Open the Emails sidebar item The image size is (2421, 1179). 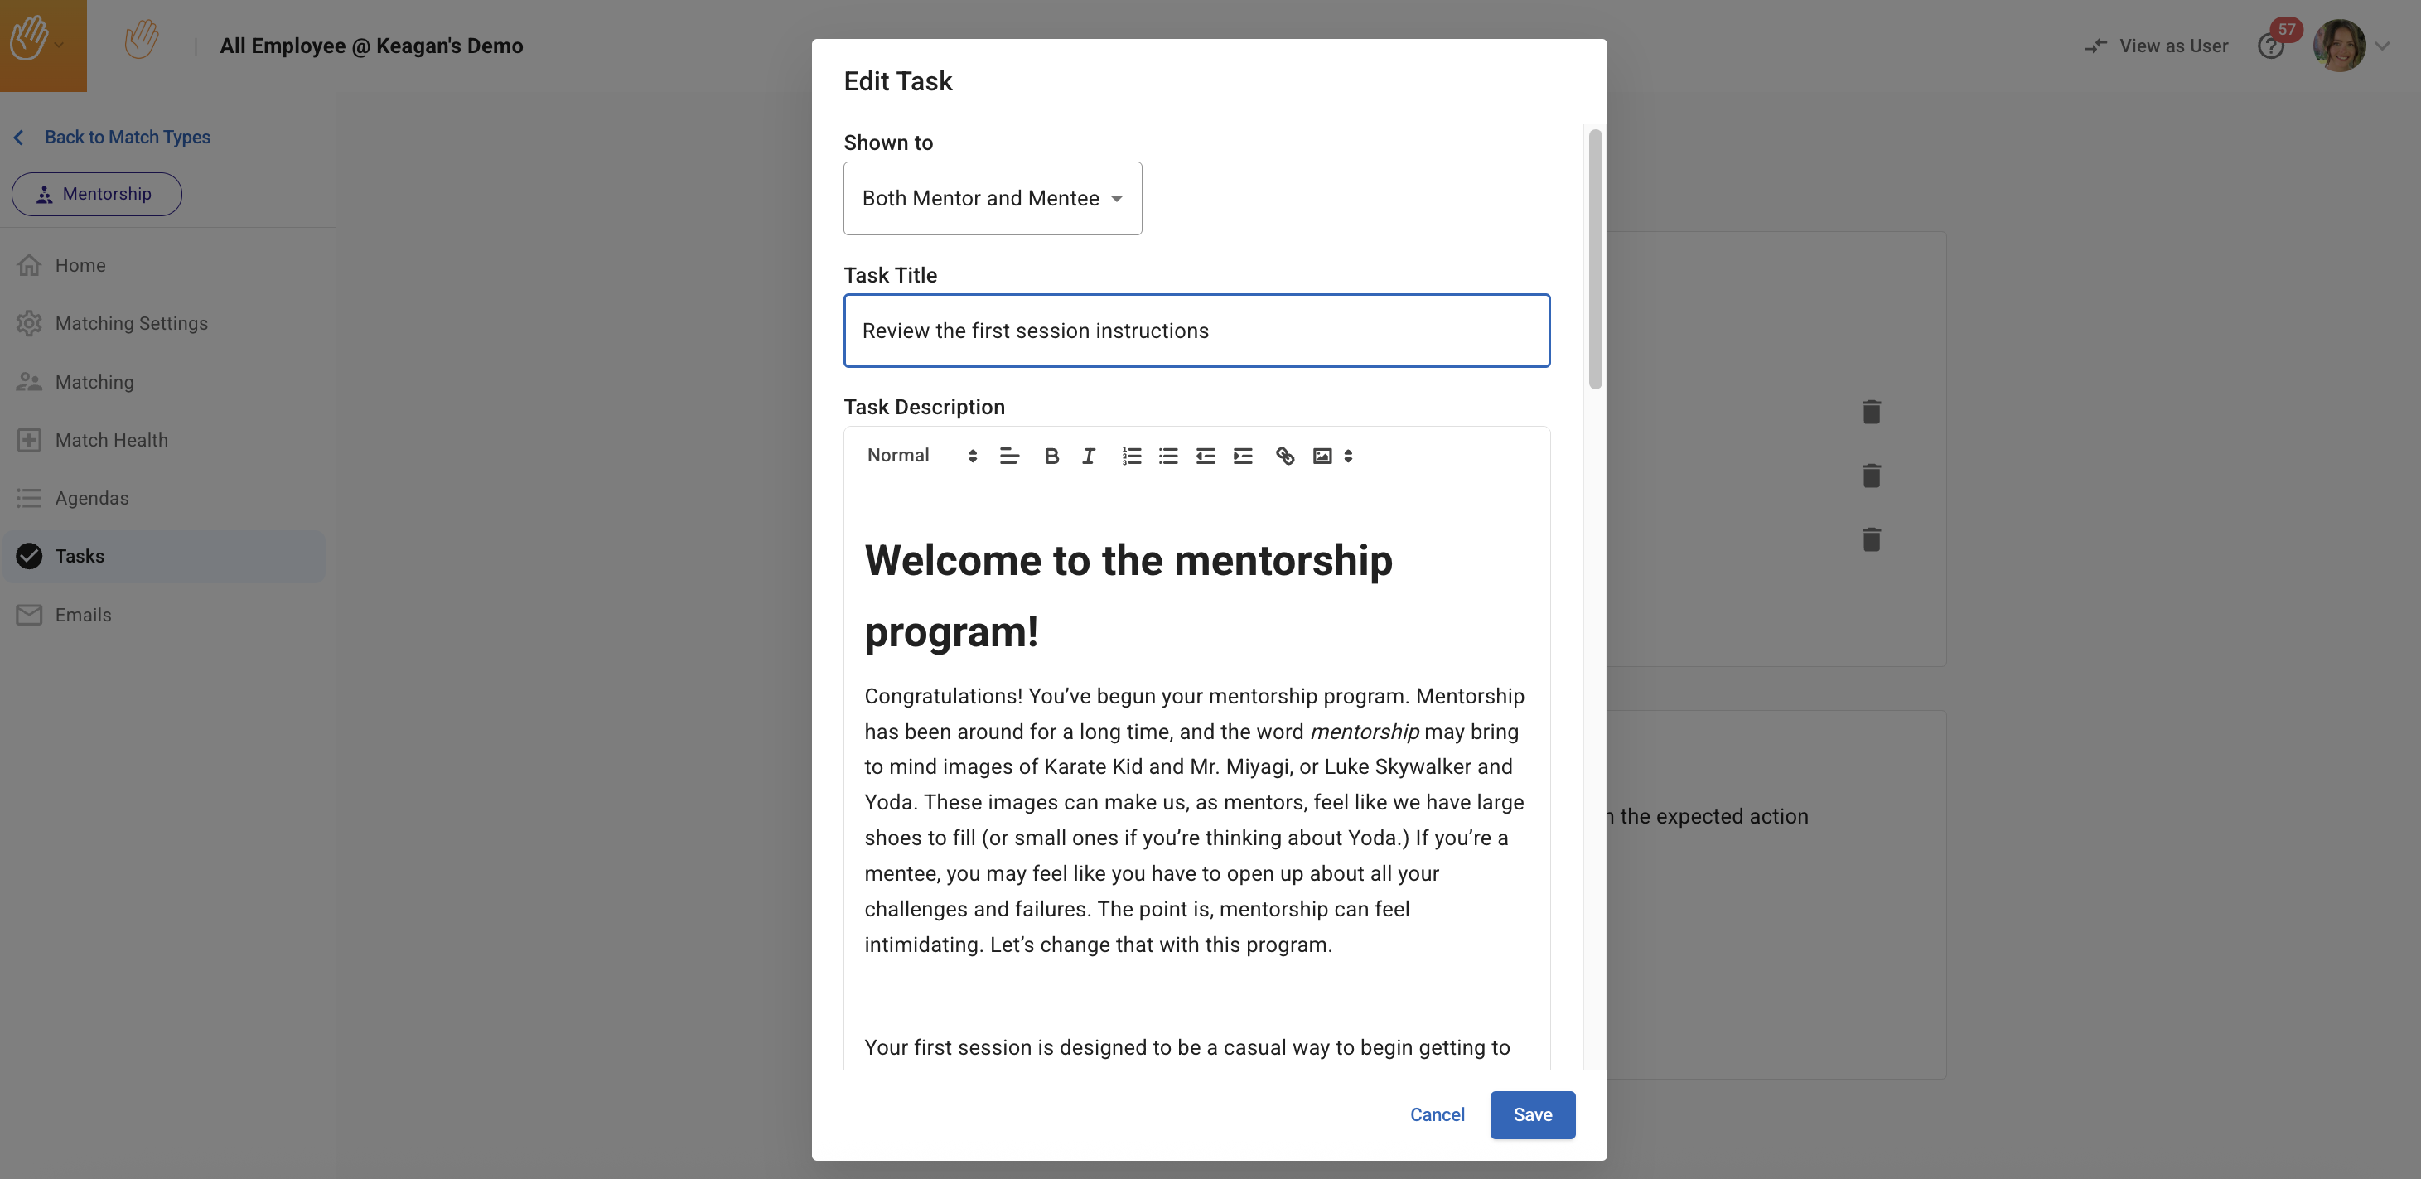click(83, 615)
